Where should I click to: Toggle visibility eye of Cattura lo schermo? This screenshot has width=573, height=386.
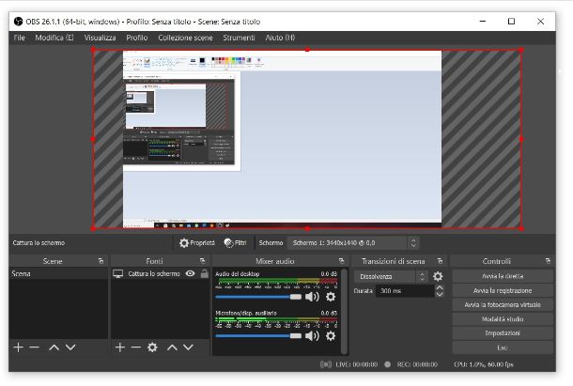click(x=190, y=273)
